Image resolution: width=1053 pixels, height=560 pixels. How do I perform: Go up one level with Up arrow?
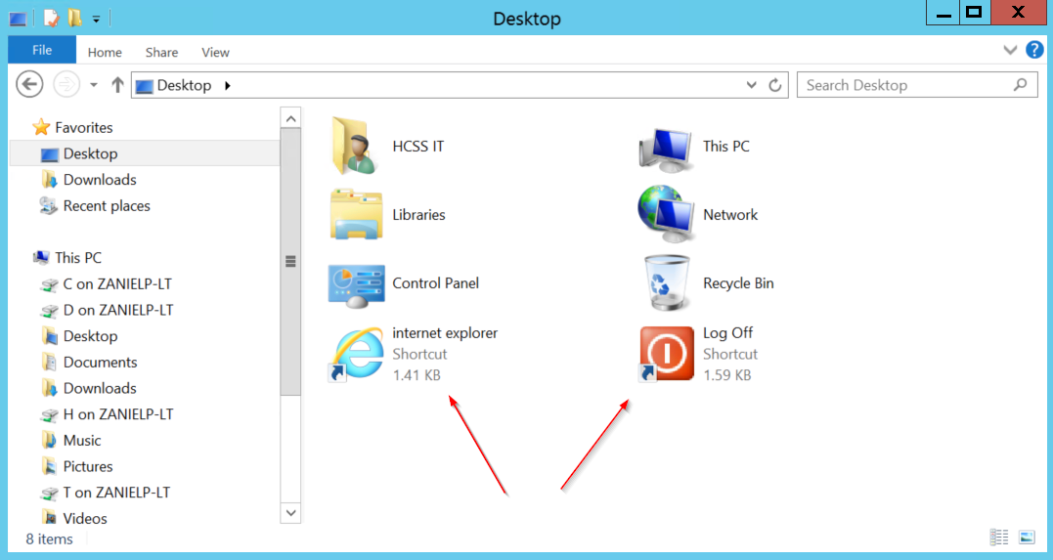(117, 85)
